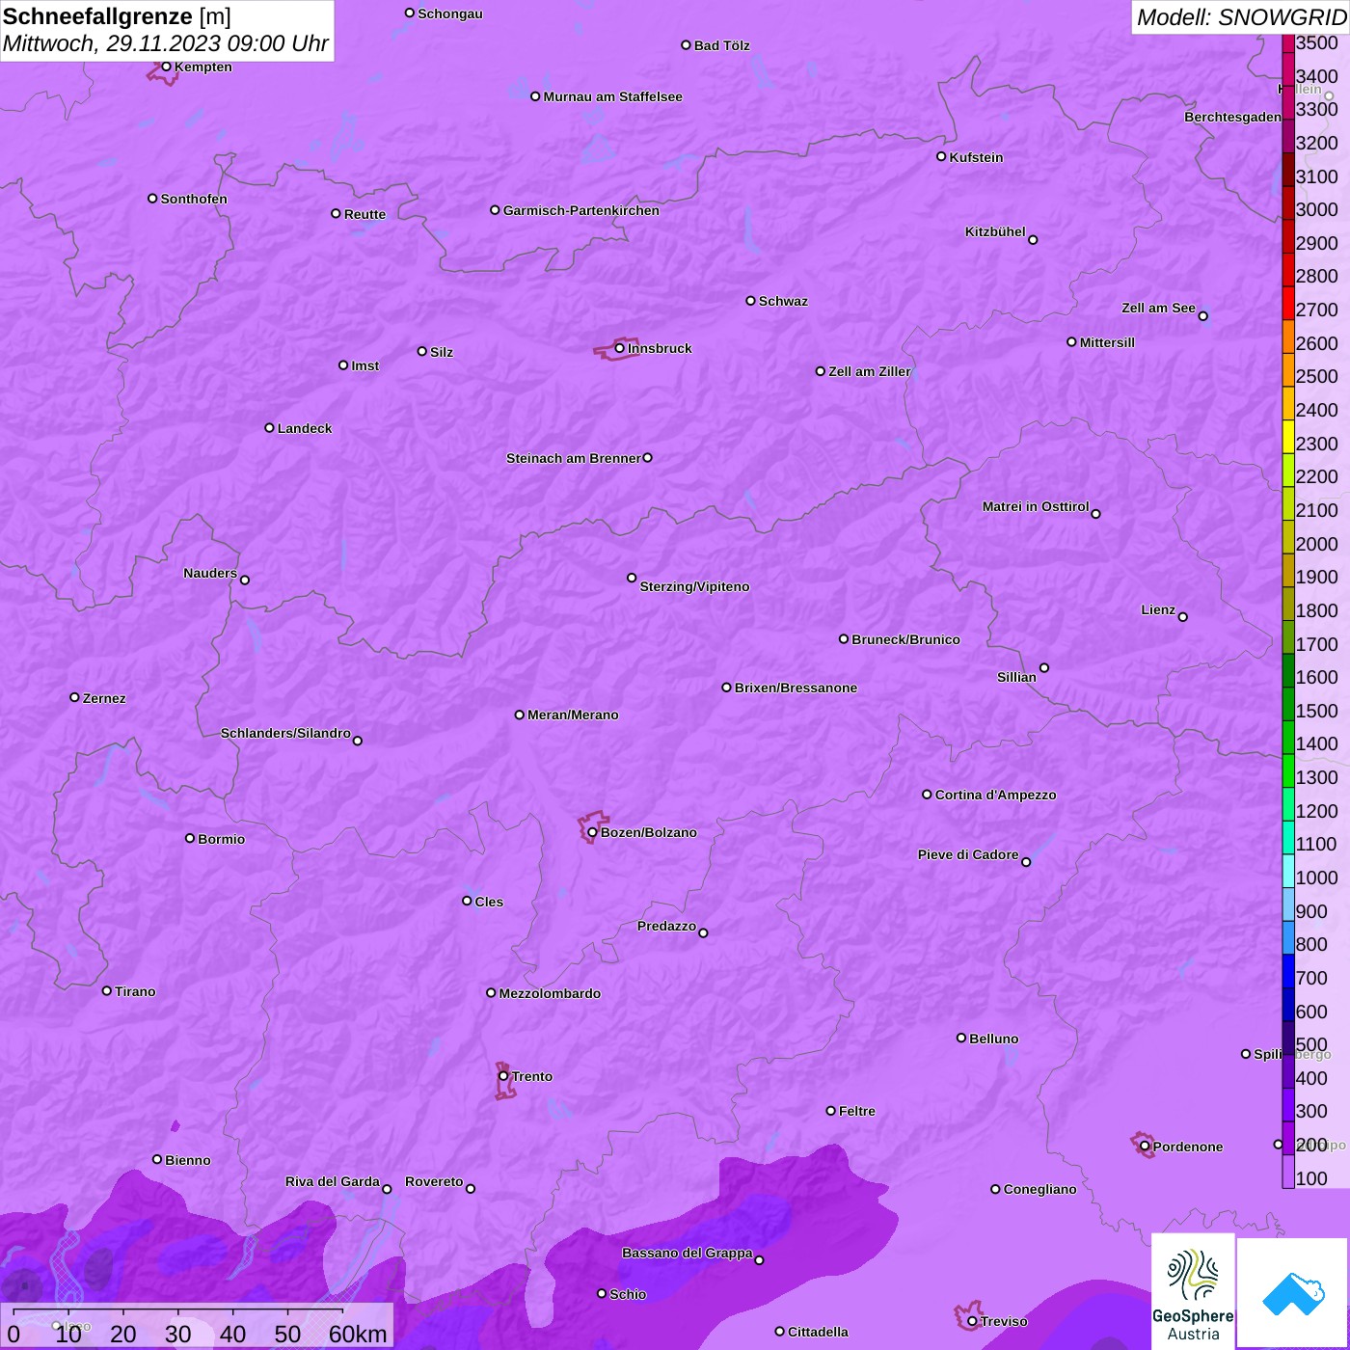The width and height of the screenshot is (1350, 1350).
Task: Click the 'Brixen/Bressanone' town label
Action: [x=796, y=688]
